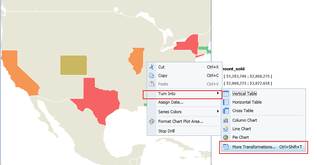Click the Illinois region on map
The width and height of the screenshot is (317, 165).
[137, 61]
